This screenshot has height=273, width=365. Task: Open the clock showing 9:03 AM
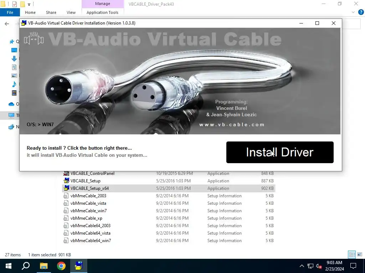pyautogui.click(x=334, y=266)
